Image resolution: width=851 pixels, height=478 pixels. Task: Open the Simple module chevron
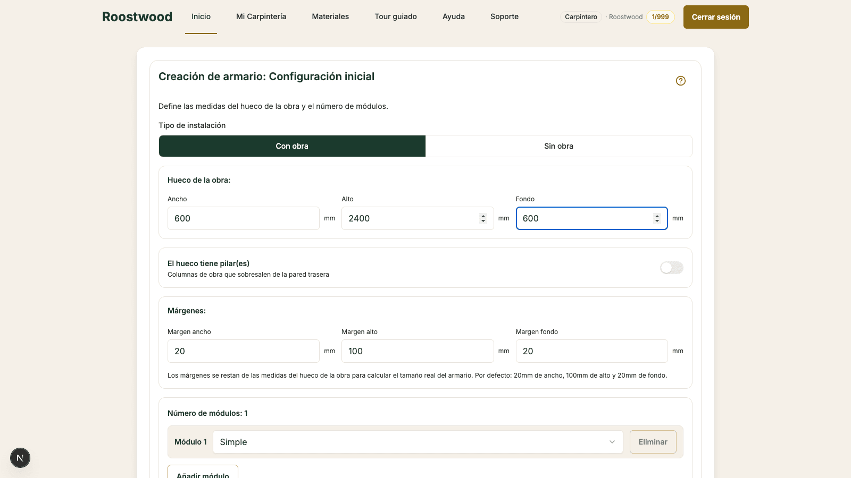[x=612, y=442]
